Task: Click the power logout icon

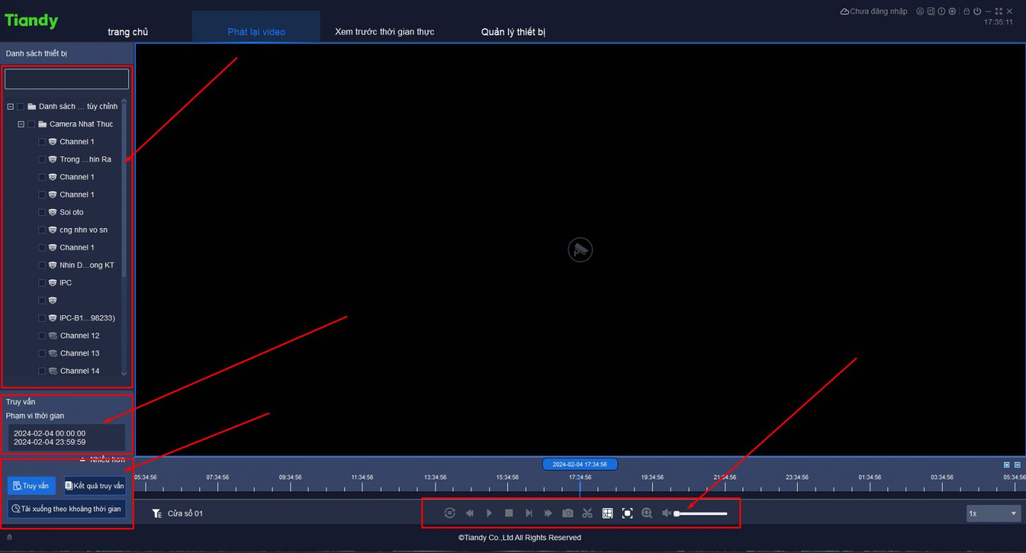Action: coord(977,11)
